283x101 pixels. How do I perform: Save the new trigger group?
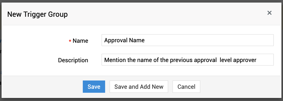point(94,87)
